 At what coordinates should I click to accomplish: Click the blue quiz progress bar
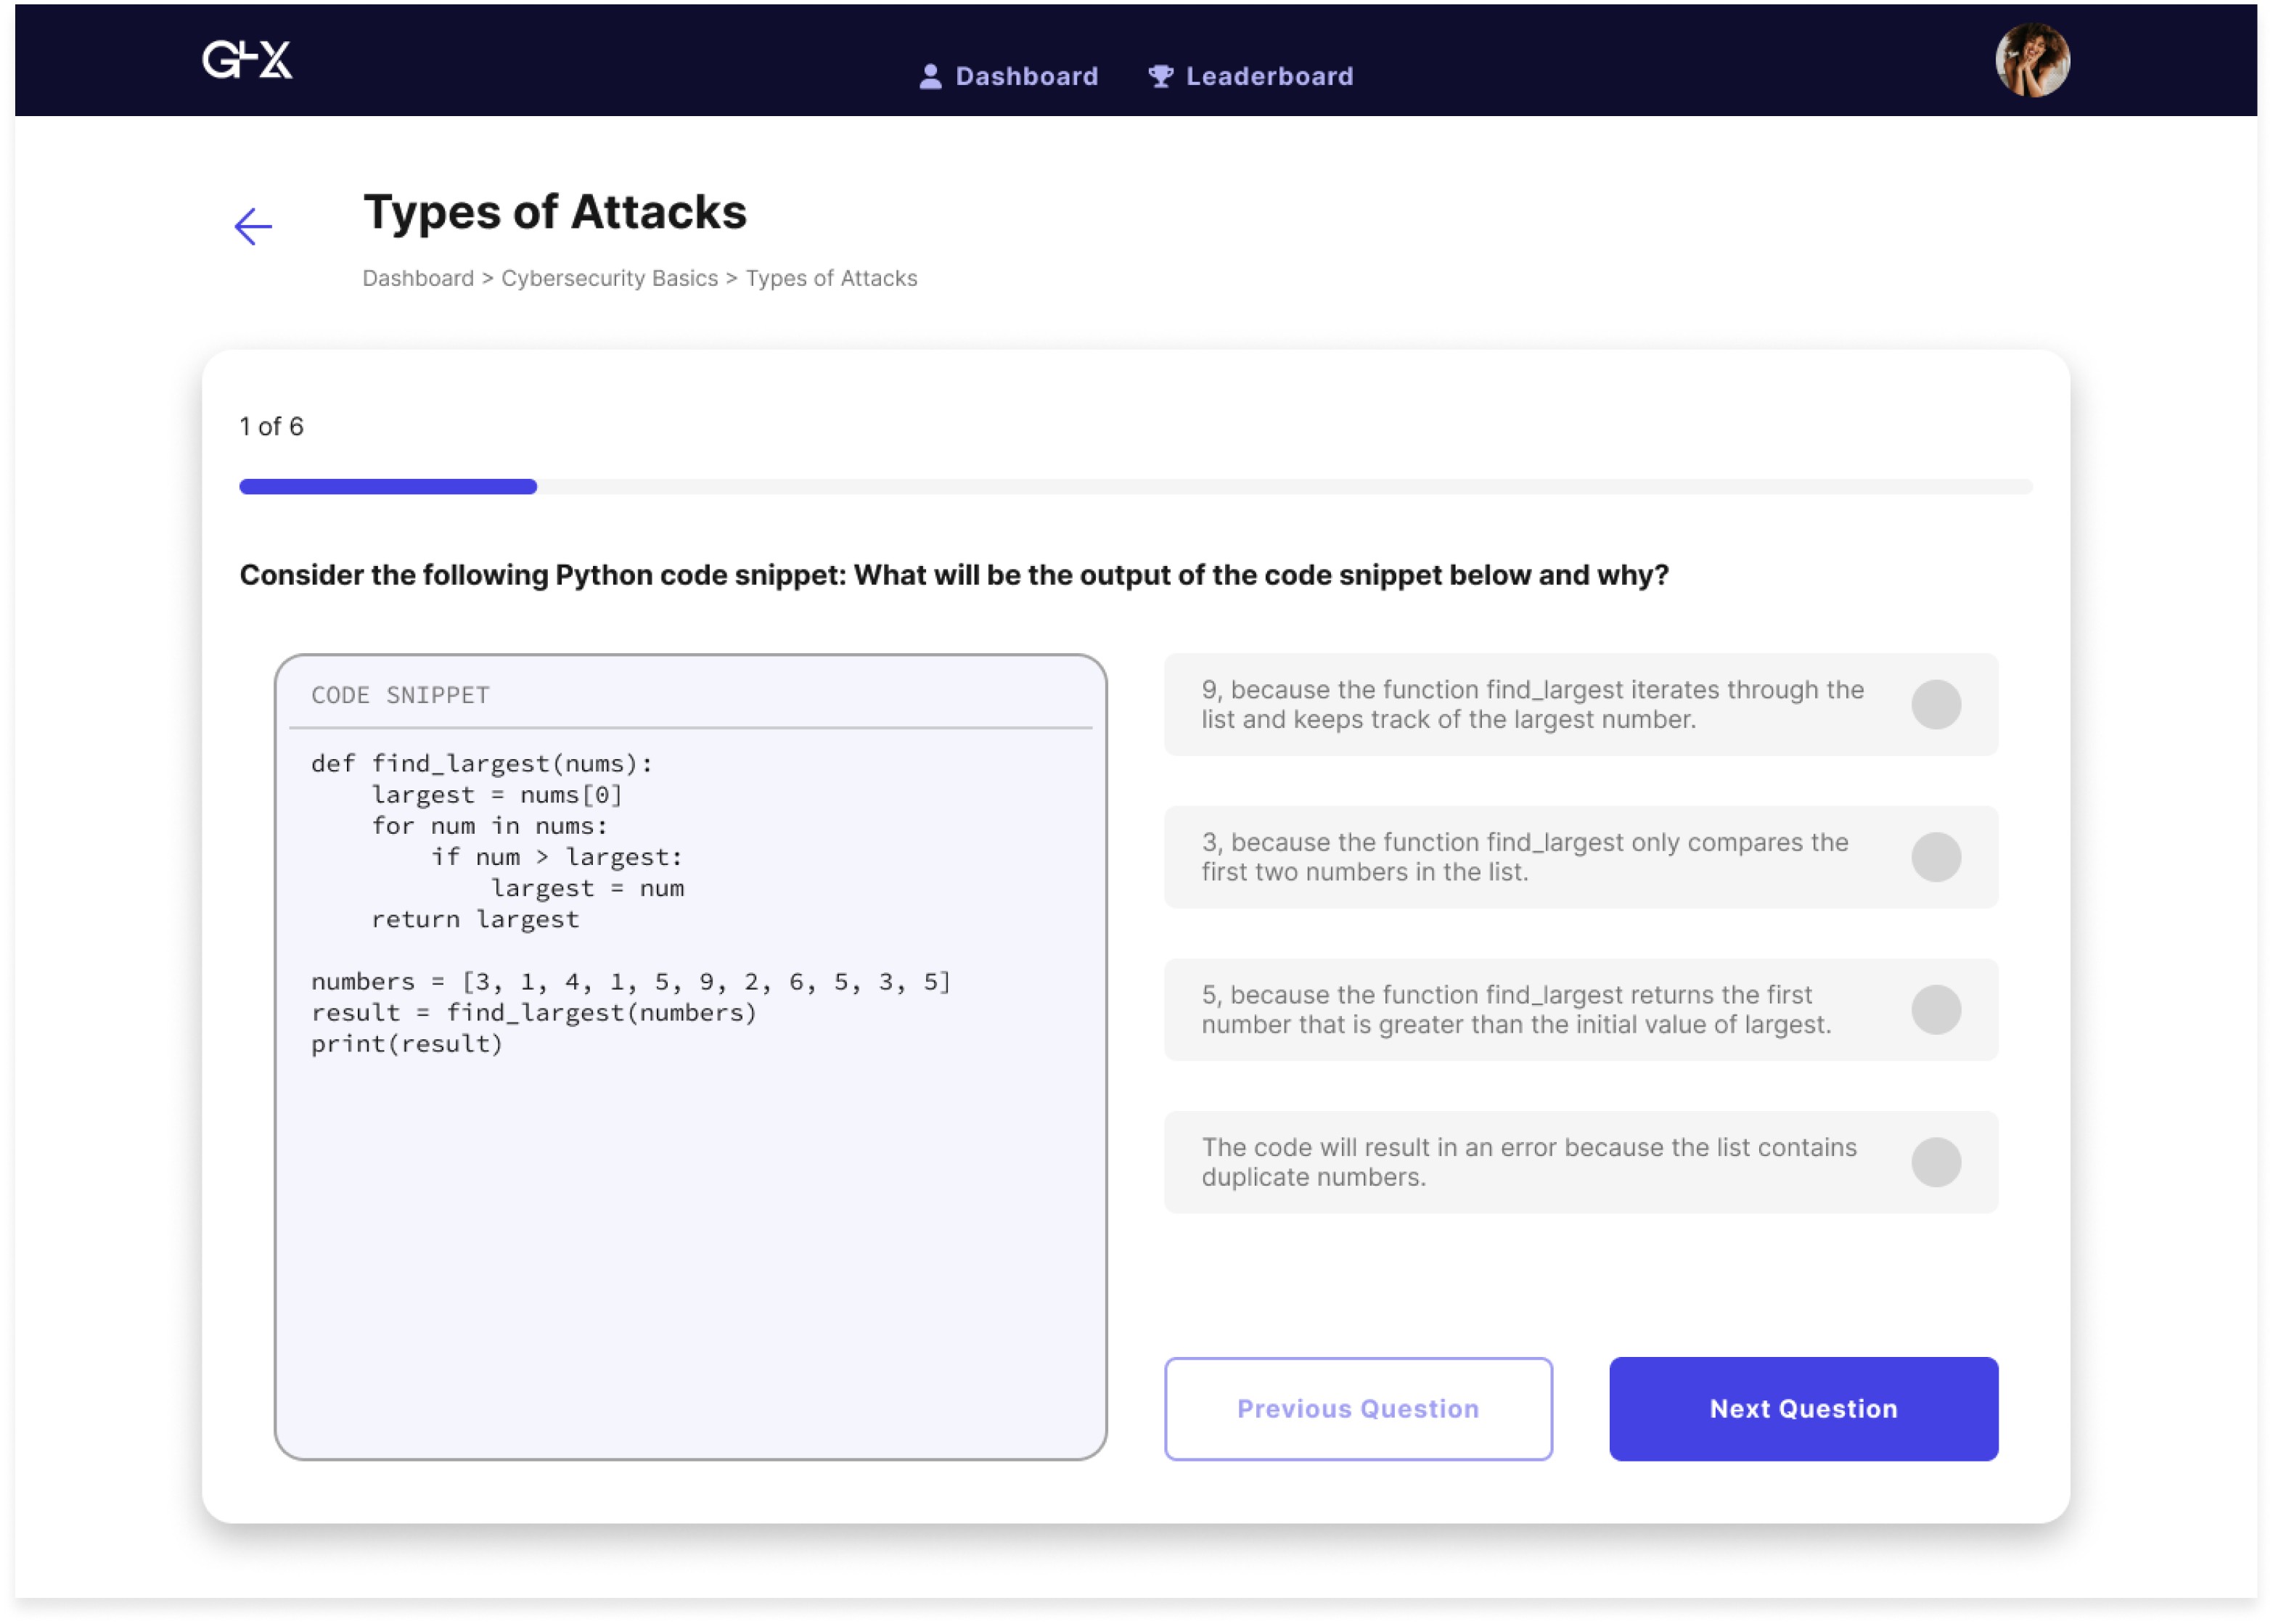click(x=388, y=487)
